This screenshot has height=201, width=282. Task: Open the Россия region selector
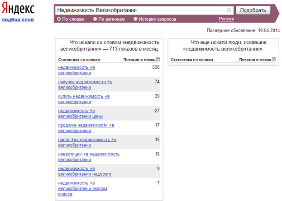tap(226, 19)
